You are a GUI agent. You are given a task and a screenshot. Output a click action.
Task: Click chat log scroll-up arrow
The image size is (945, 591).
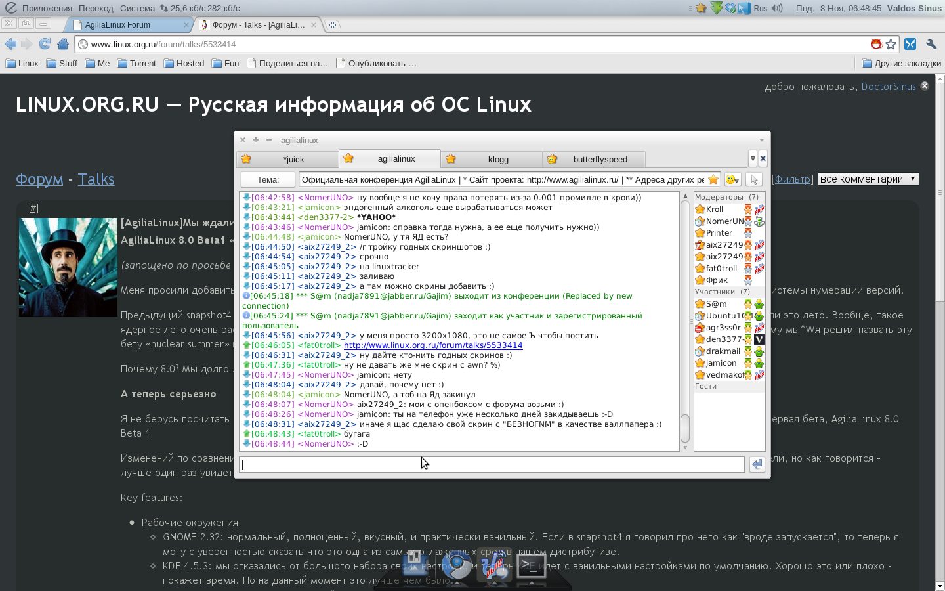click(x=685, y=196)
